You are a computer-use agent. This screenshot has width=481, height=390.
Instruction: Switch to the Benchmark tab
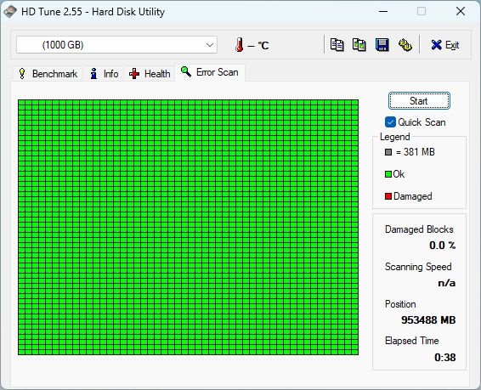(x=48, y=74)
